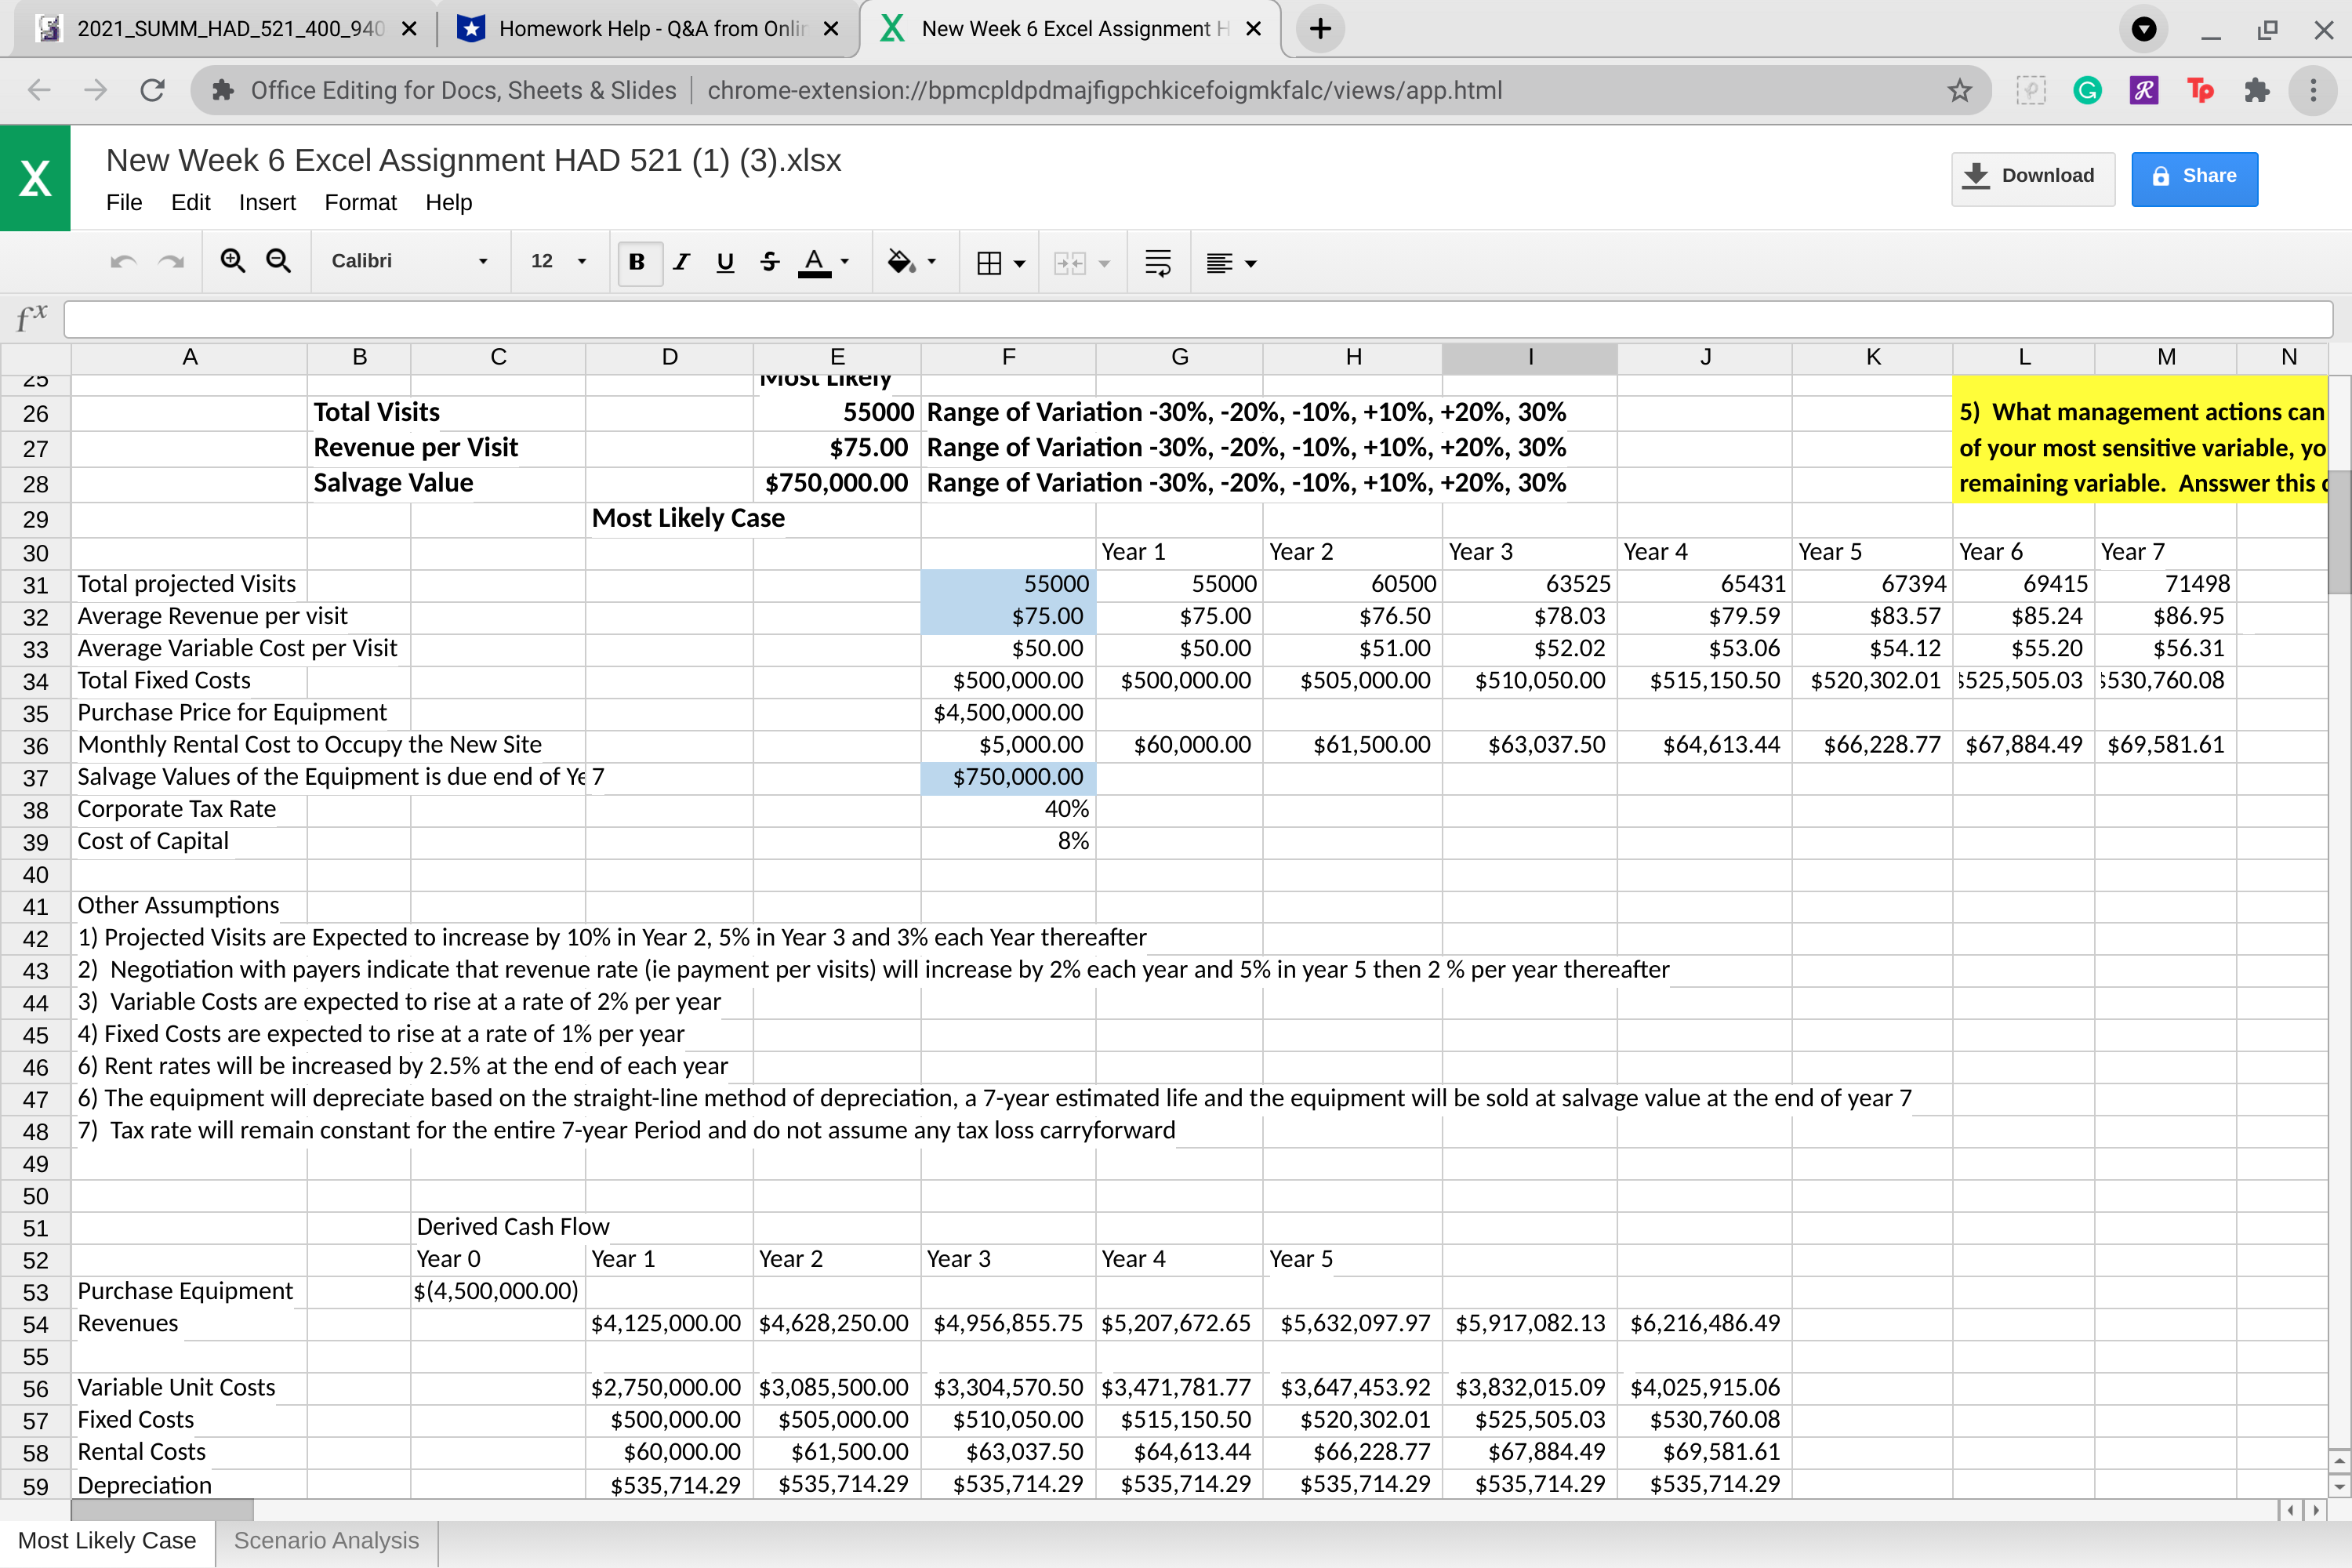Zoom in on the spreadsheet
Viewport: 2352px width, 1568px height.
233,261
